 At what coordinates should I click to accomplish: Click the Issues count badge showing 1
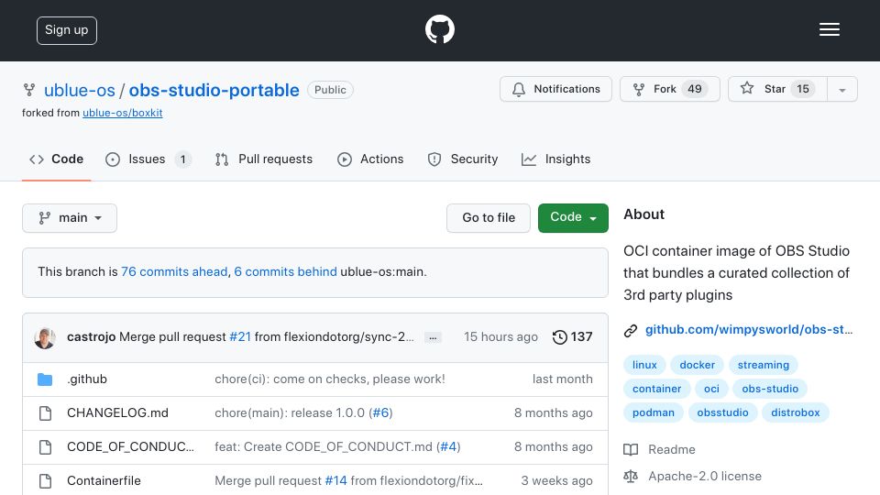(182, 159)
